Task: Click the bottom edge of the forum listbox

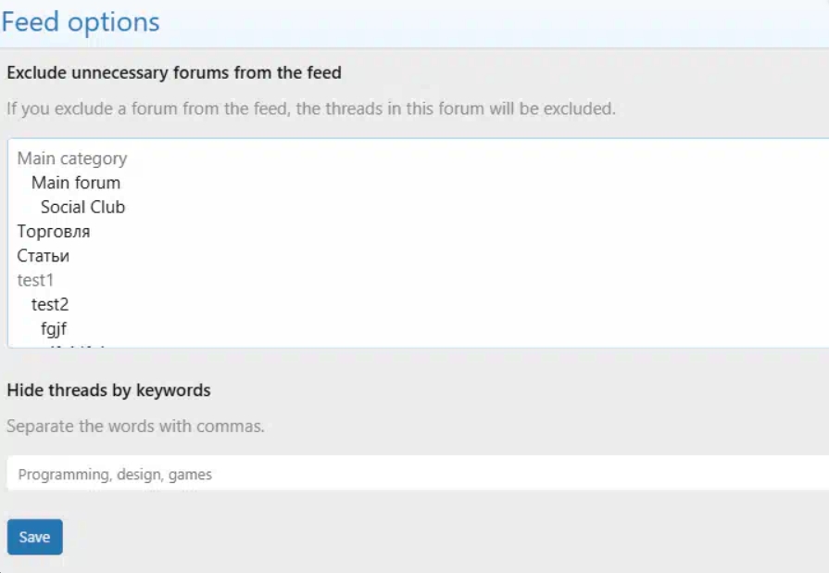Action: point(417,348)
